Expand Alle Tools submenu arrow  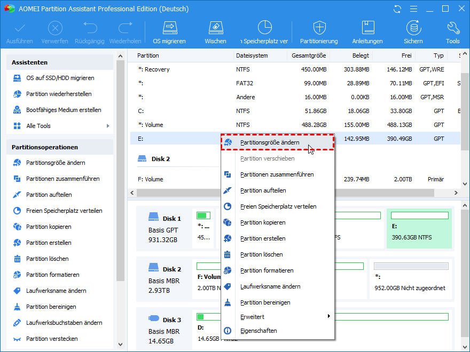tap(108, 126)
